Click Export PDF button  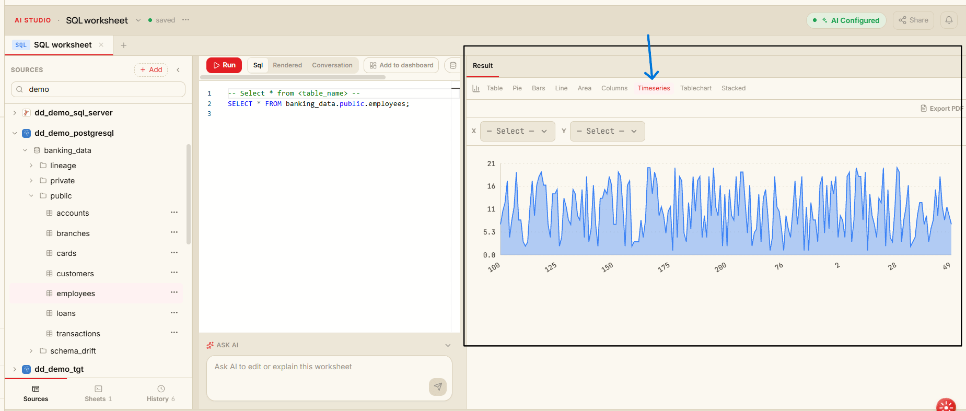click(x=941, y=109)
